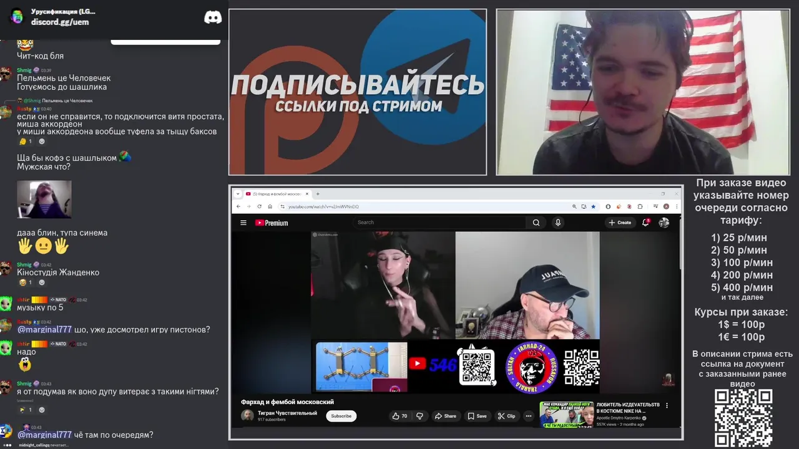
Task: Click the QR code next to 546 counter
Action: click(478, 367)
